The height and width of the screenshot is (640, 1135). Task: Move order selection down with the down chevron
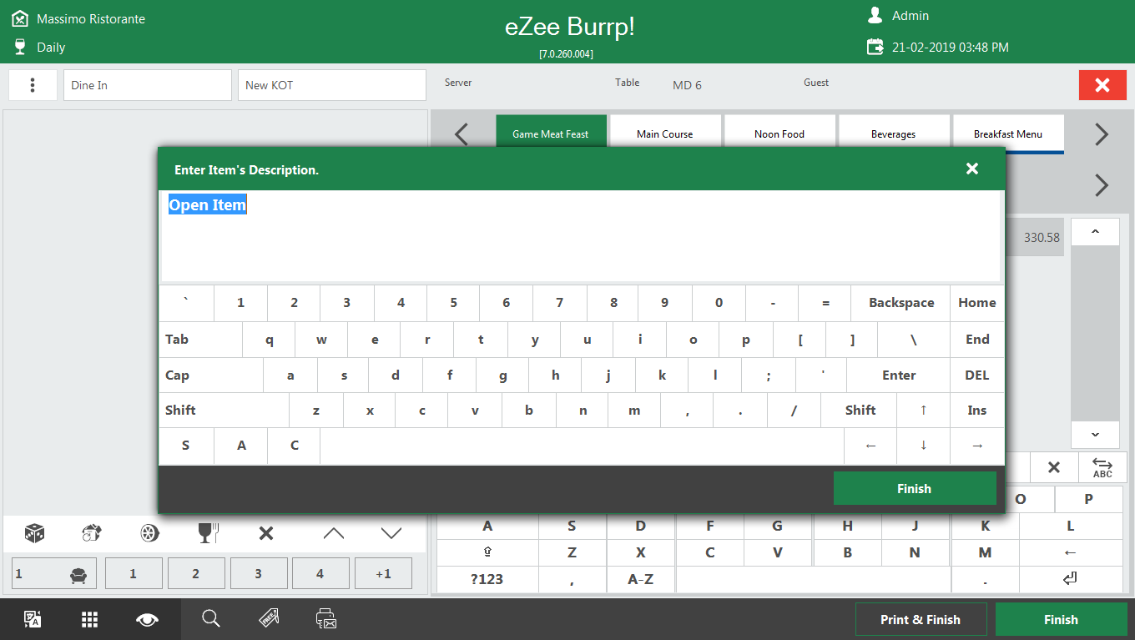pos(391,533)
